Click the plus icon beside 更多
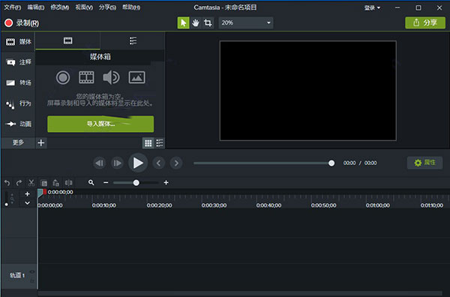 click(41, 142)
